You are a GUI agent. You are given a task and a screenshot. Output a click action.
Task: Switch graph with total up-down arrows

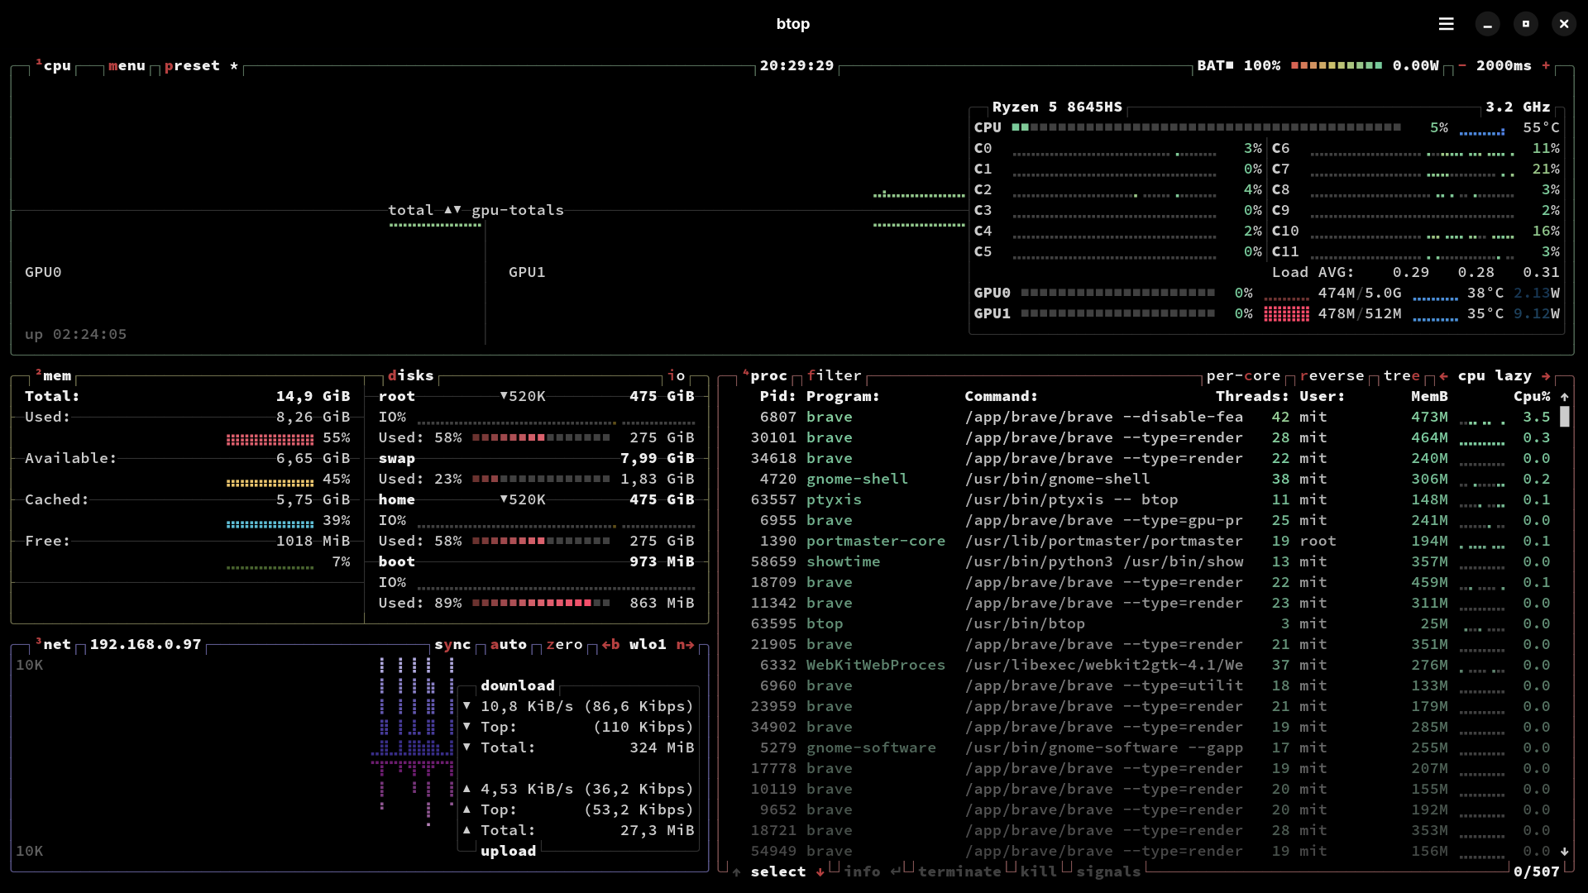coord(452,210)
